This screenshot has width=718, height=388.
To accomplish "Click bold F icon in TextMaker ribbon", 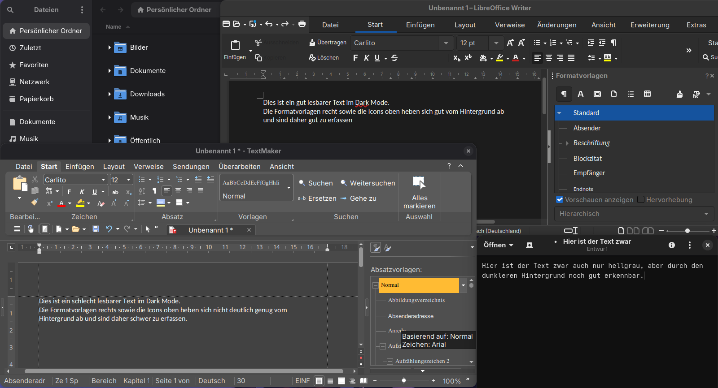I will point(69,192).
